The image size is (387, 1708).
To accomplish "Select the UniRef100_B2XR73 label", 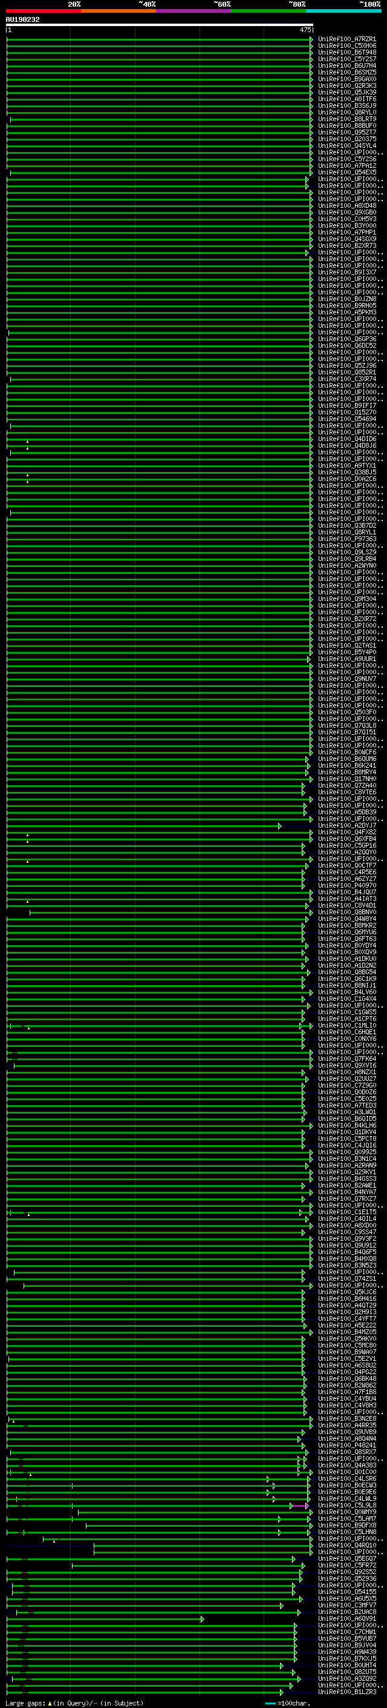I will (x=346, y=245).
